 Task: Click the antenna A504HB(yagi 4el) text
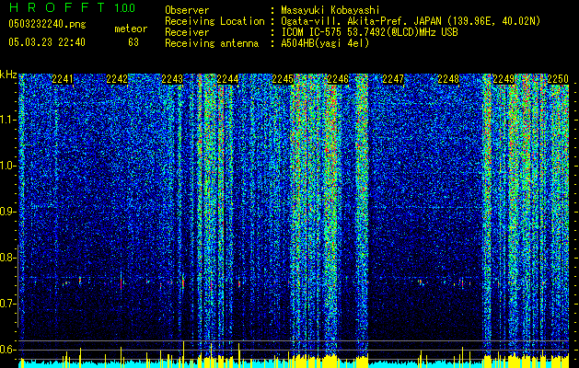325,43
